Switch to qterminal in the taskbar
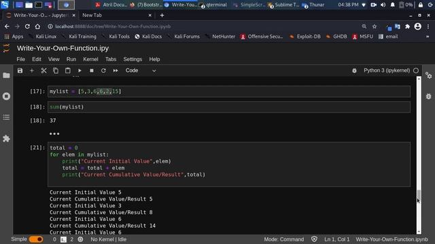Viewport: 435px width, 244px height. tap(213, 5)
